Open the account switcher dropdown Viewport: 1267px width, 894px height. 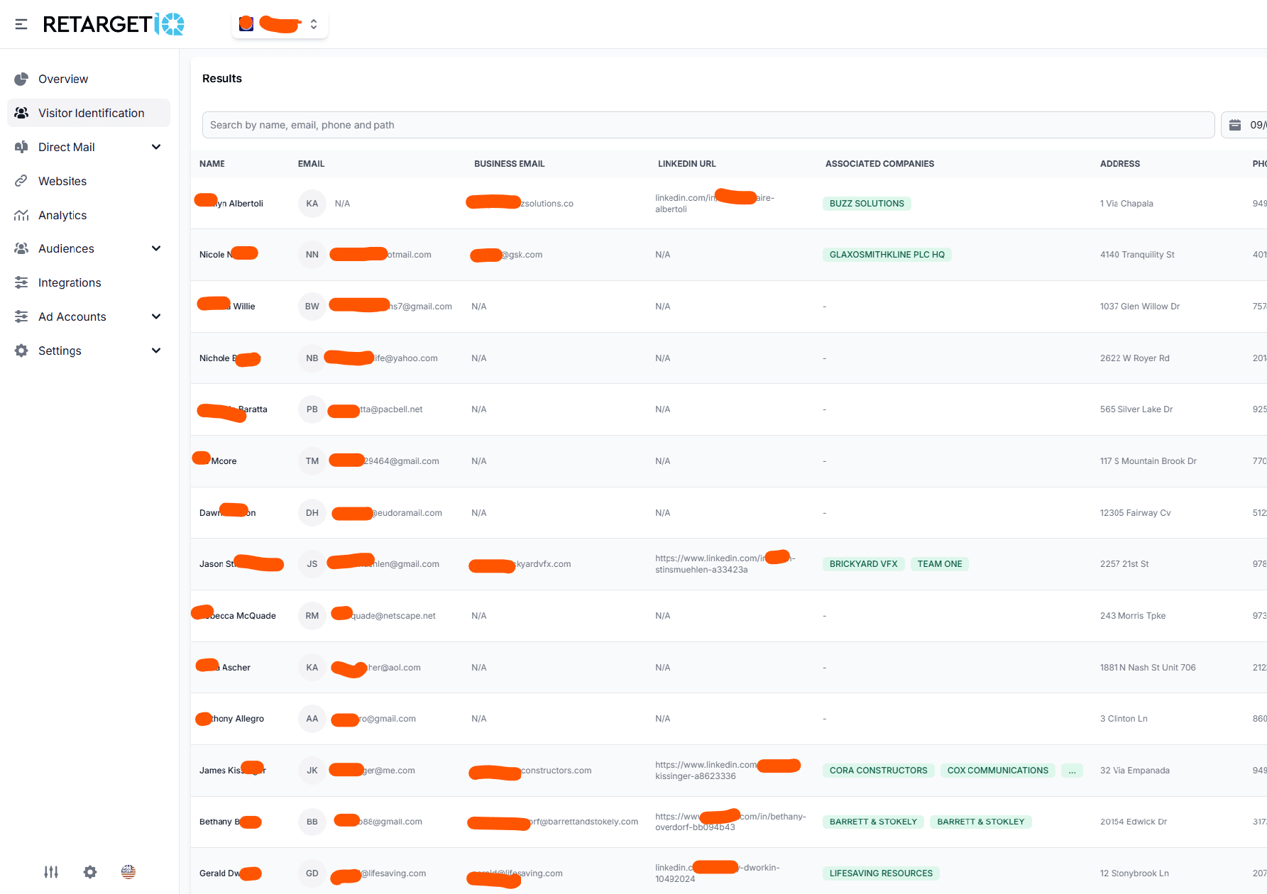click(280, 24)
